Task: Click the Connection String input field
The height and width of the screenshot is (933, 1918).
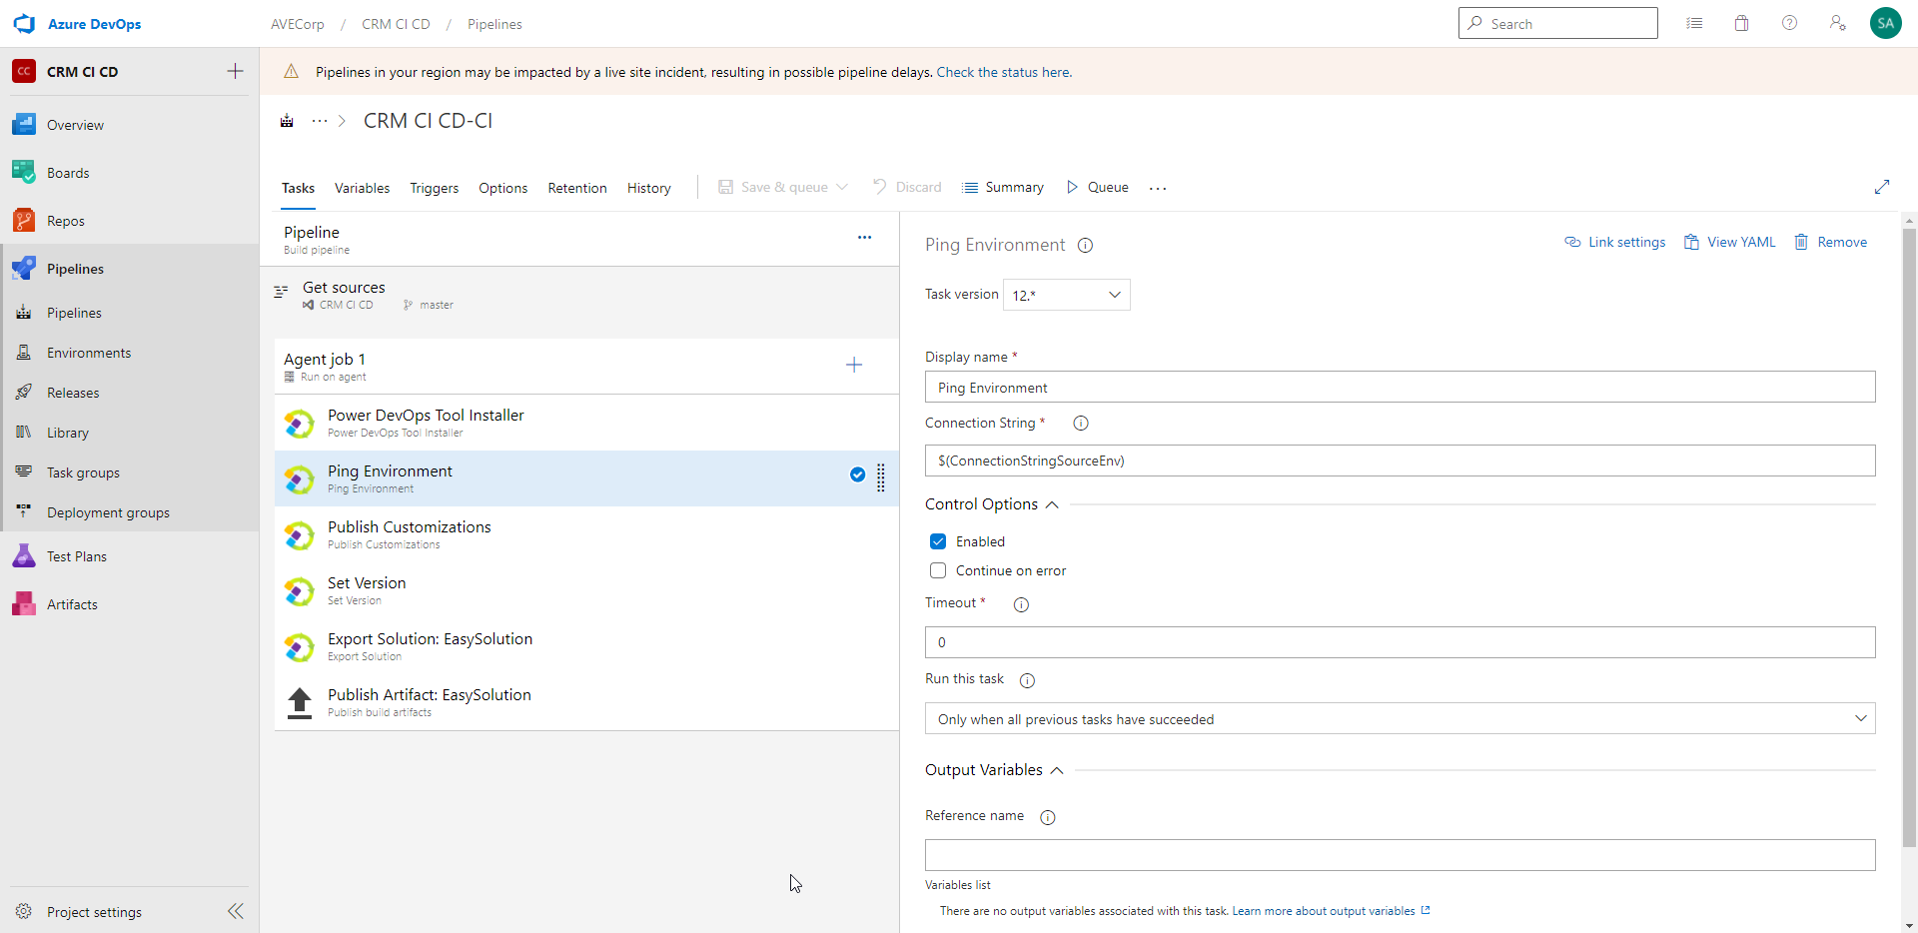Action: (x=1400, y=461)
